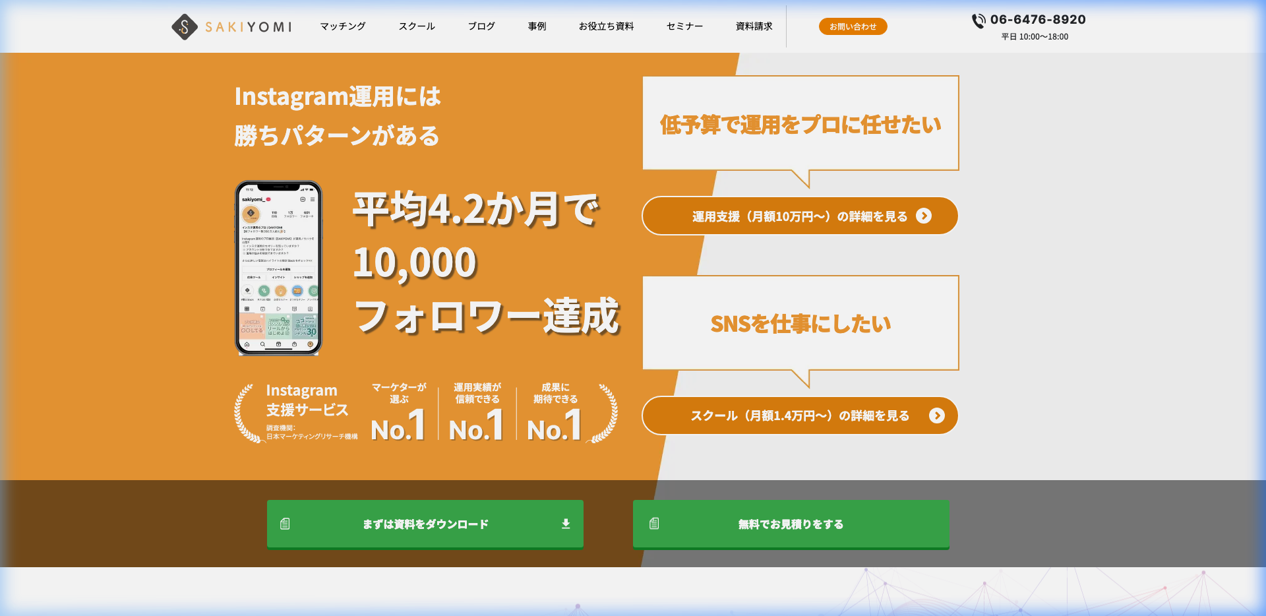1266x616 pixels.
Task: Click 調査機関: 日本マーケティングリサーチ機構 text
Action: coord(312,433)
